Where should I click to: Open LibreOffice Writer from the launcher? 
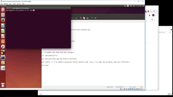click(x=3, y=26)
